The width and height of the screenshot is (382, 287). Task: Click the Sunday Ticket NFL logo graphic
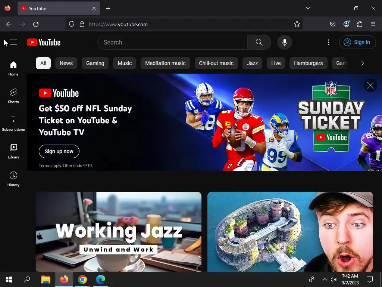[x=331, y=116]
